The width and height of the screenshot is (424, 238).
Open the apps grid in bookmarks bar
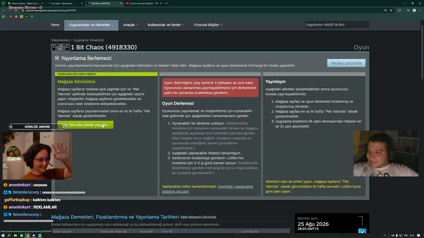click(x=3, y=17)
